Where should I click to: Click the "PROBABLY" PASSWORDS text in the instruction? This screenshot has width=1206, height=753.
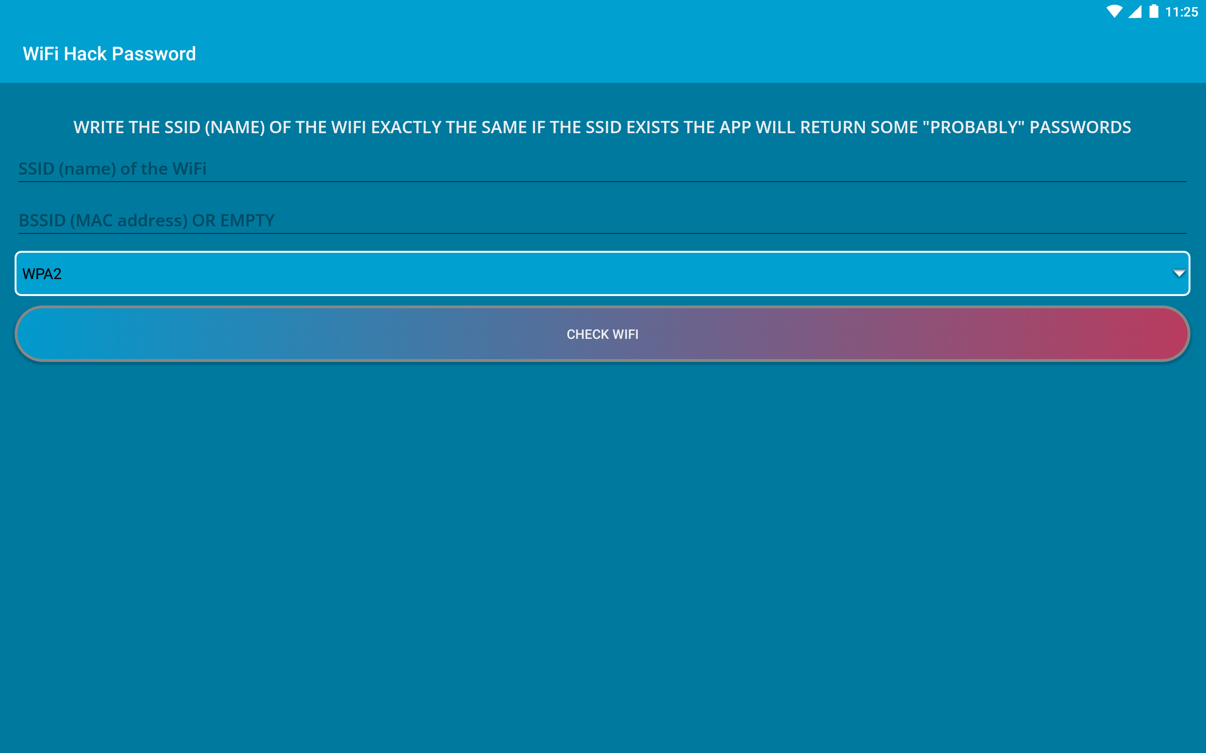(x=1027, y=128)
